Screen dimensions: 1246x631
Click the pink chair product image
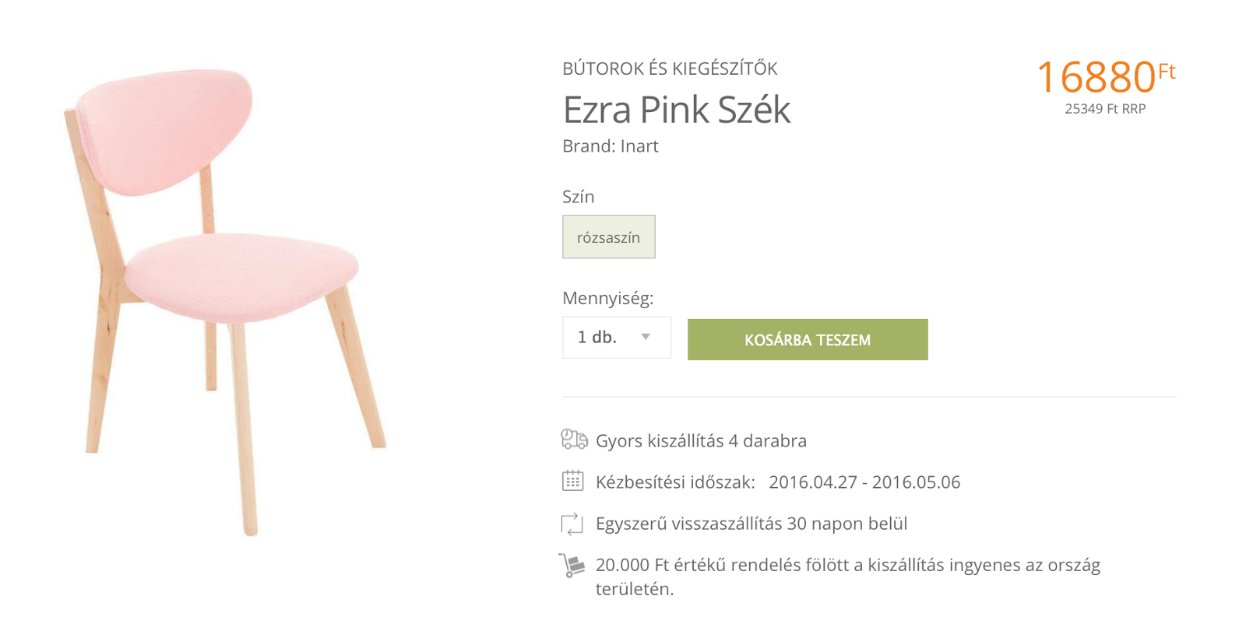pyautogui.click(x=226, y=296)
